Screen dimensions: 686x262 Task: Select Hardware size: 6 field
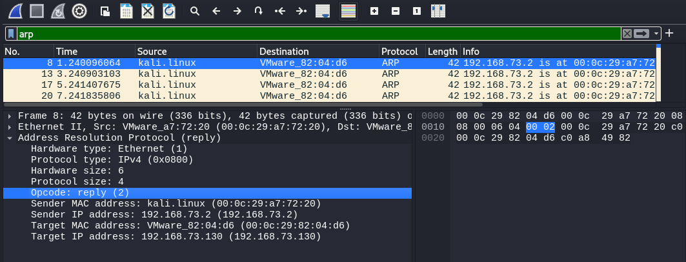point(207,171)
